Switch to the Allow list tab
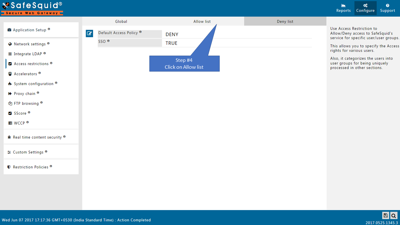The height and width of the screenshot is (225, 400). pos(202,22)
